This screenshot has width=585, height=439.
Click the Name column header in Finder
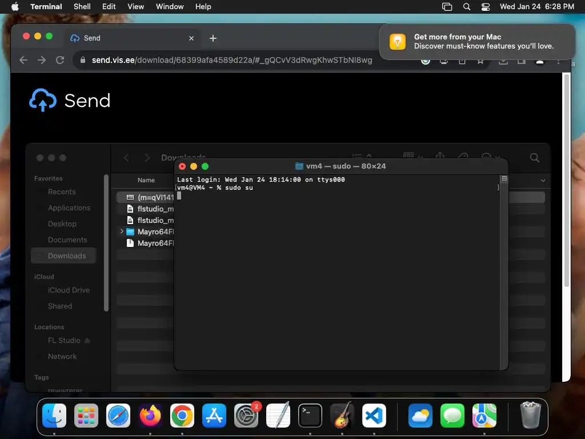(146, 180)
